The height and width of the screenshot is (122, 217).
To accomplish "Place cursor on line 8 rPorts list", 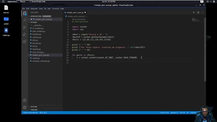I will [91, 40].
